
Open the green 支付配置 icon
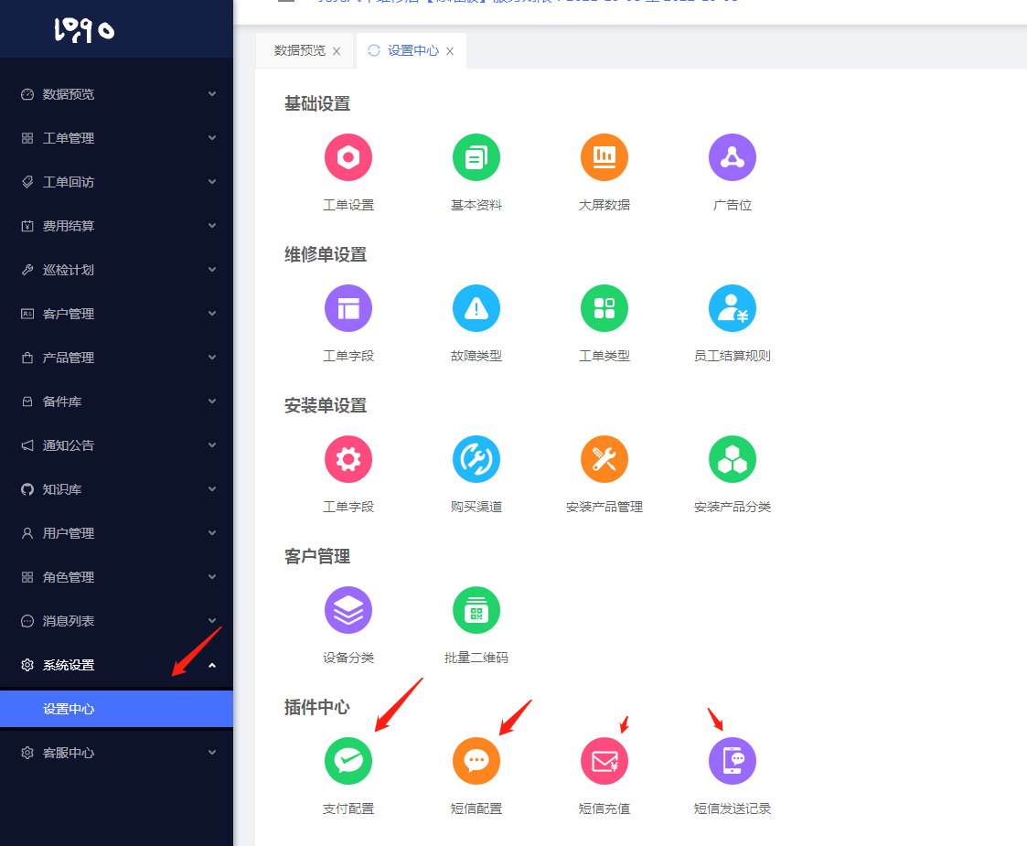348,761
